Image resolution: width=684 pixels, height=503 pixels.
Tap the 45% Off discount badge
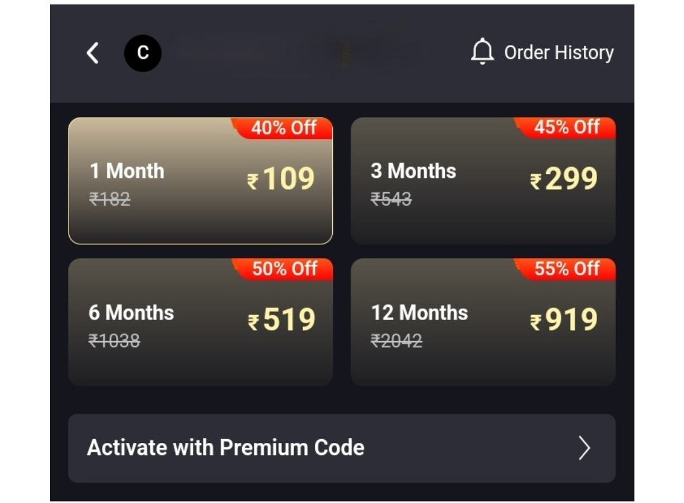(566, 127)
